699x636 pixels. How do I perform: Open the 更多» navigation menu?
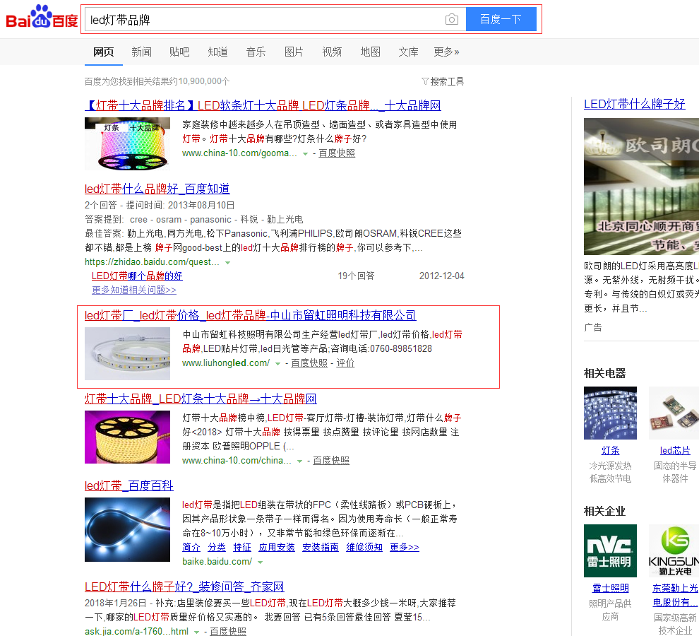point(446,52)
